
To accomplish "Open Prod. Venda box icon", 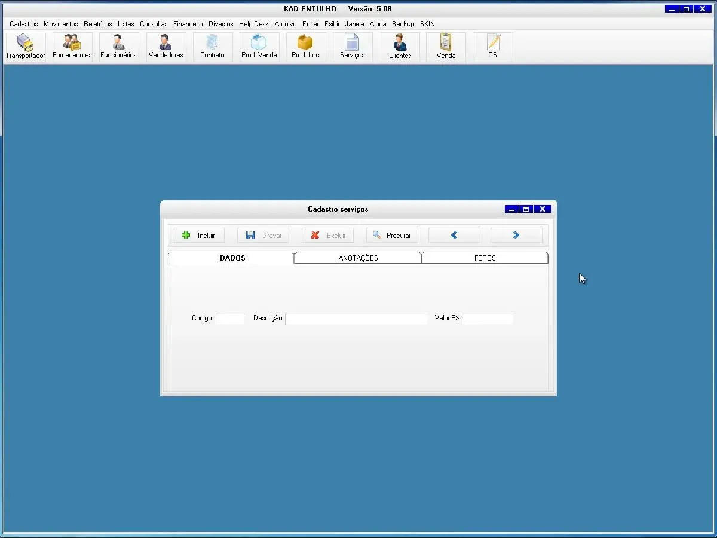I will [x=259, y=47].
